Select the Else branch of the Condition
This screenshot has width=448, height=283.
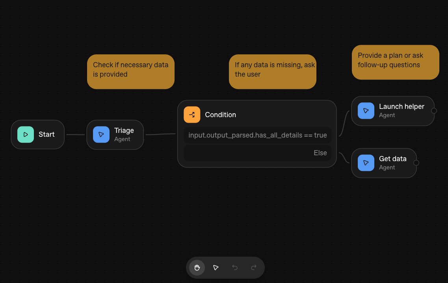(x=257, y=153)
